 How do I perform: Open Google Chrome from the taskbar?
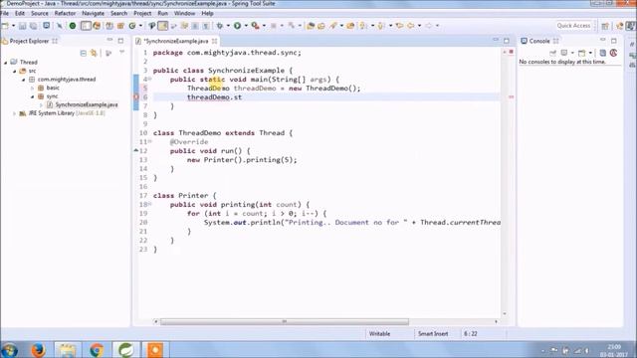[x=97, y=350]
